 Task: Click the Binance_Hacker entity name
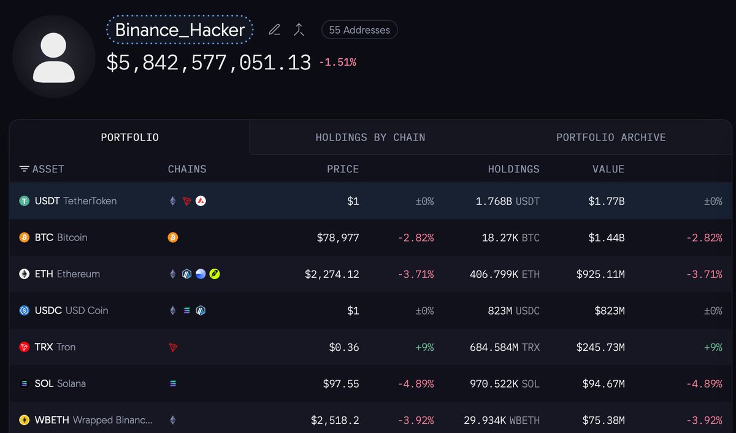click(180, 29)
